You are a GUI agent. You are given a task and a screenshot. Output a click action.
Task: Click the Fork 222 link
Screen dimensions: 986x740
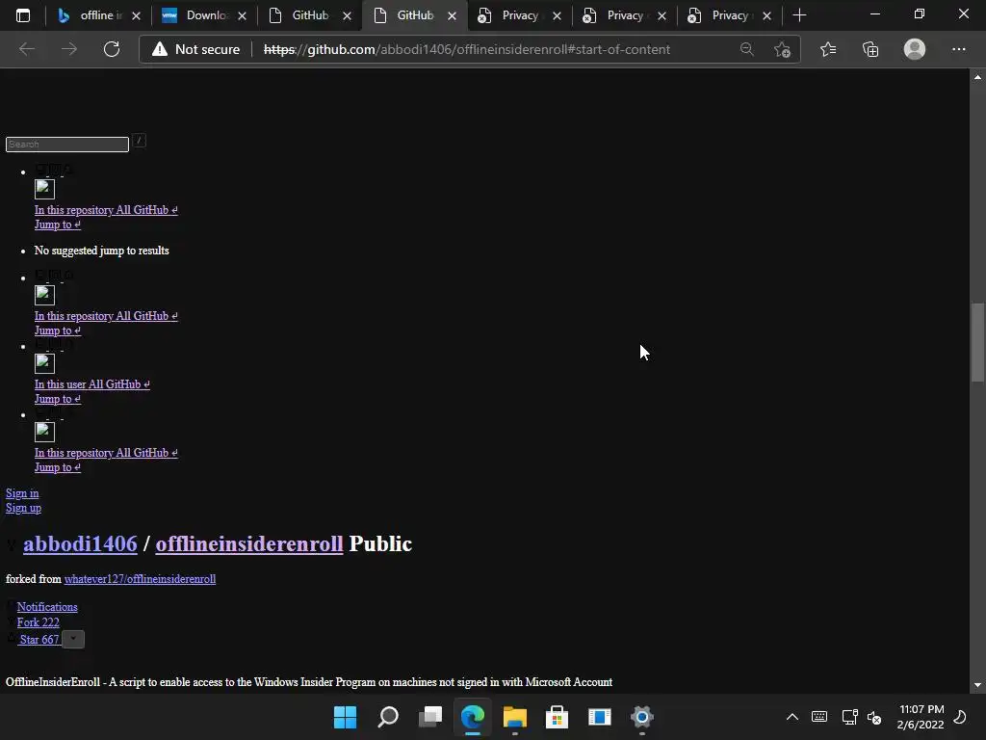click(38, 621)
